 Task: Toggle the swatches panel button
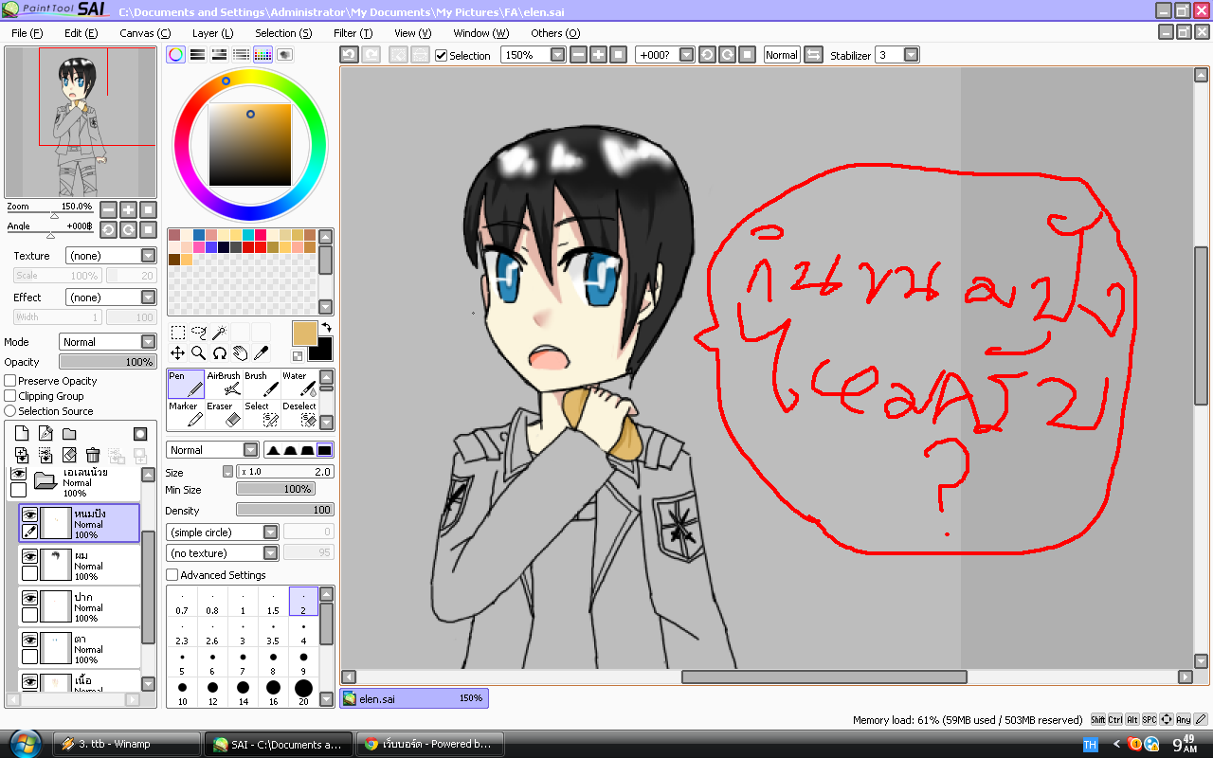[263, 55]
